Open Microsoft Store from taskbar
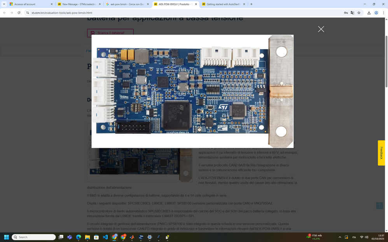 (96, 237)
